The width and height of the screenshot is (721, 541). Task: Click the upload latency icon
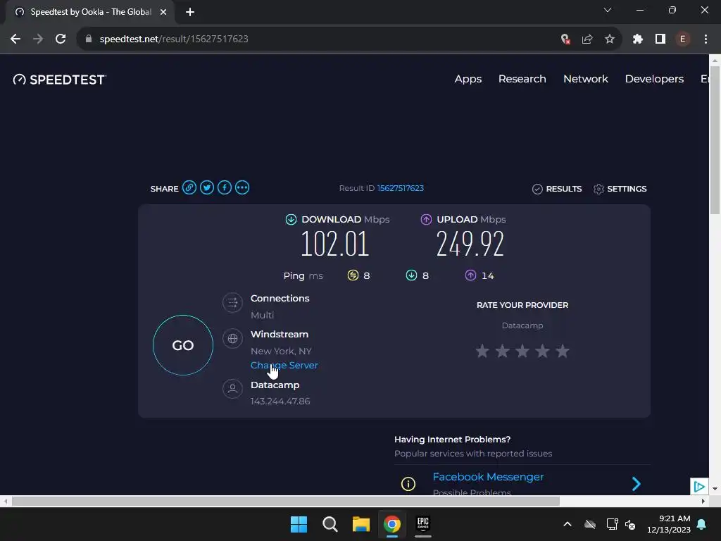coord(470,275)
